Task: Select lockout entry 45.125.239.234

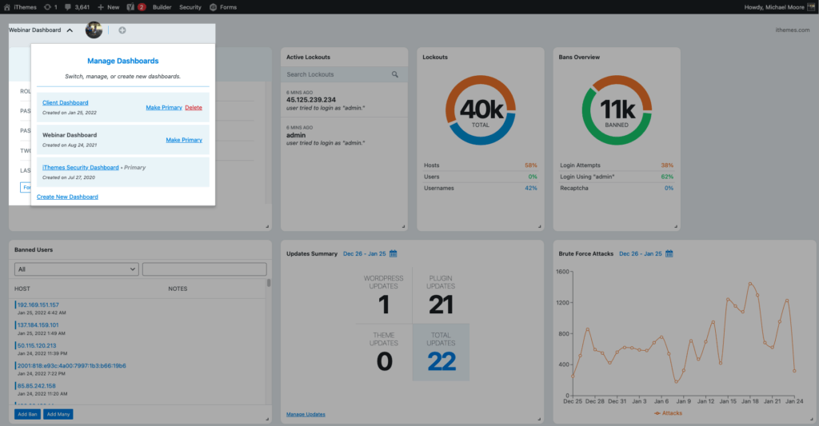Action: click(x=344, y=100)
